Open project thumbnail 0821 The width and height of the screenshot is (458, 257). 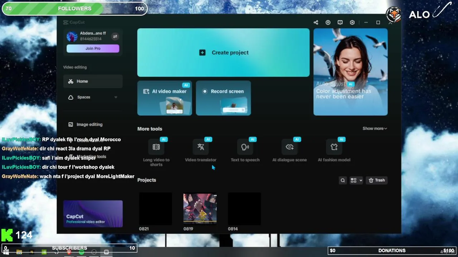155,209
